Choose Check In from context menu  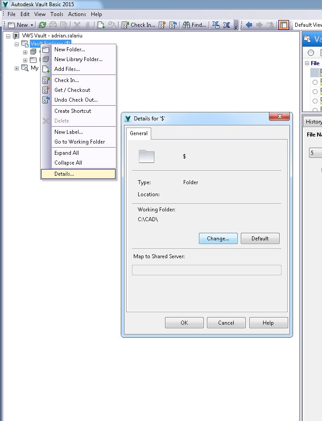pyautogui.click(x=78, y=80)
